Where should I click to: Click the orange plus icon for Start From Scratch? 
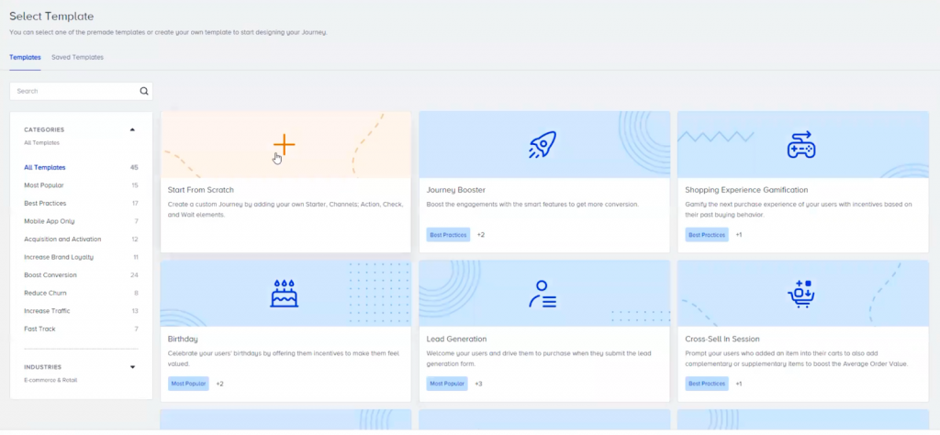285,144
